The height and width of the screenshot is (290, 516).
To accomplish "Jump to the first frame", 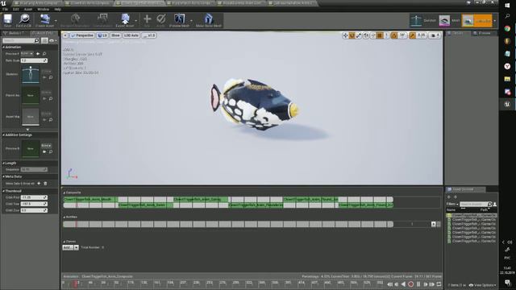I will tap(389, 284).
